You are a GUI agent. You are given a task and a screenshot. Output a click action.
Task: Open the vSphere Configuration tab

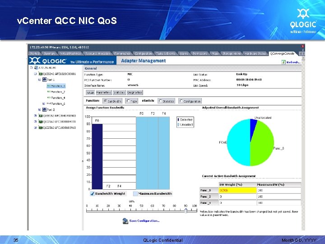pyautogui.click(x=143, y=53)
